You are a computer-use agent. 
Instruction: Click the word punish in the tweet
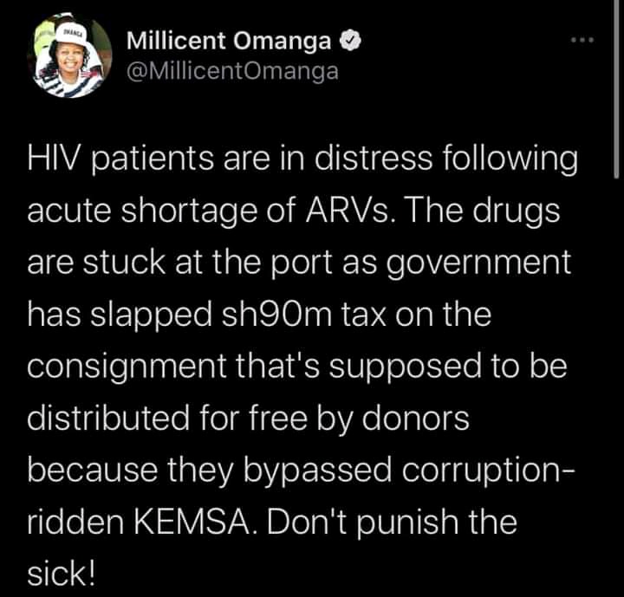(407, 524)
